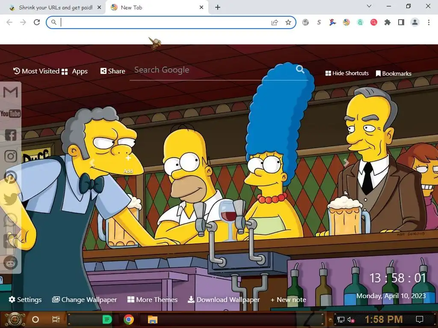This screenshot has height=328, width=438.
Task: Click Change Wallpaper
Action: 84,299
